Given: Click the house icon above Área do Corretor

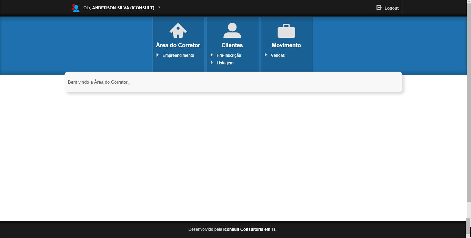Looking at the screenshot, I should (x=178, y=31).
